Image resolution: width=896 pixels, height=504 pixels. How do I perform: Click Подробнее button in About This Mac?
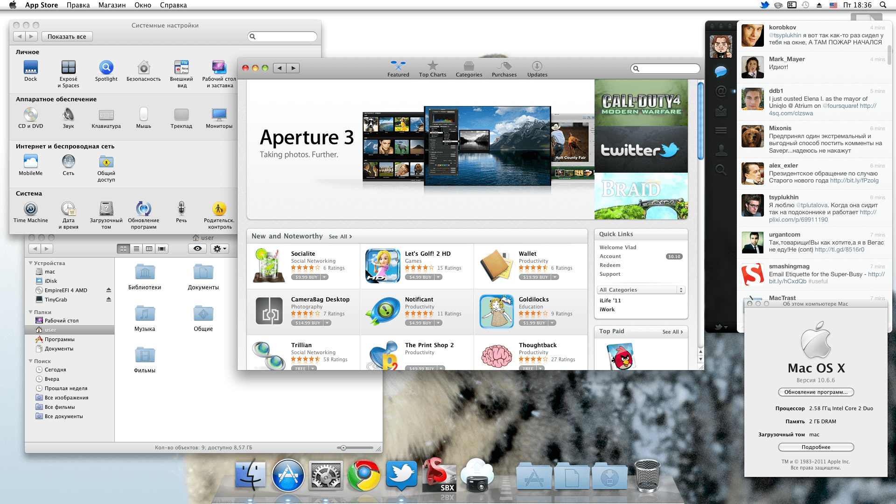[816, 447]
